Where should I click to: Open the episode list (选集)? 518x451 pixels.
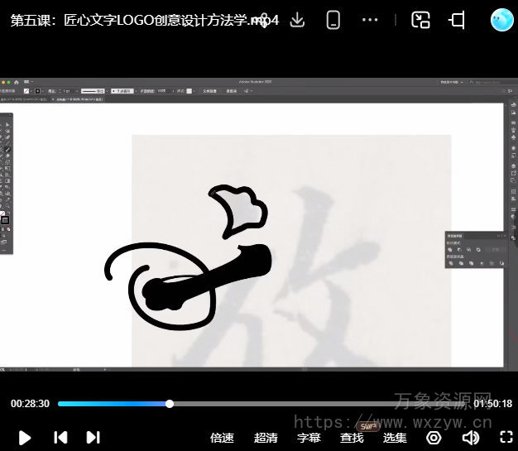point(395,438)
